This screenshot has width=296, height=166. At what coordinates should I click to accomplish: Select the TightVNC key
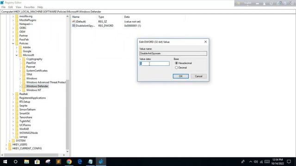(x=25, y=121)
